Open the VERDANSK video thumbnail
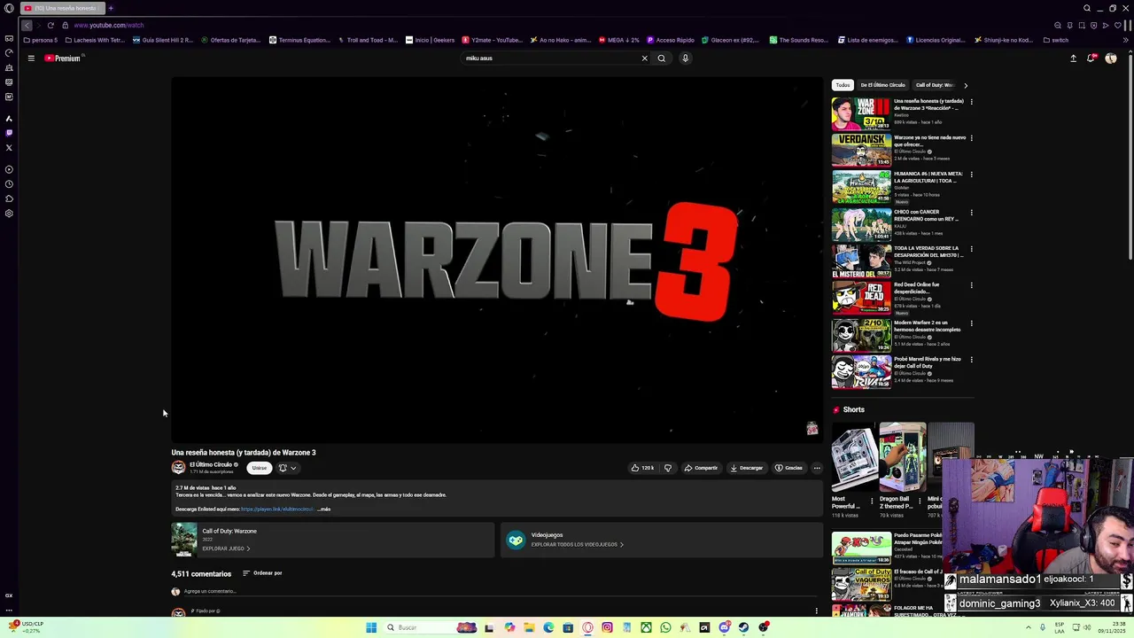Image resolution: width=1134 pixels, height=638 pixels. pyautogui.click(x=861, y=150)
